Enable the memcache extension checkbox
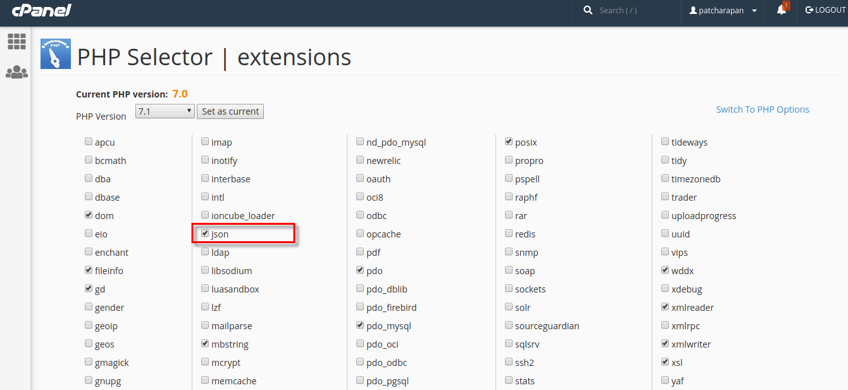This screenshot has width=848, height=390. pos(205,381)
